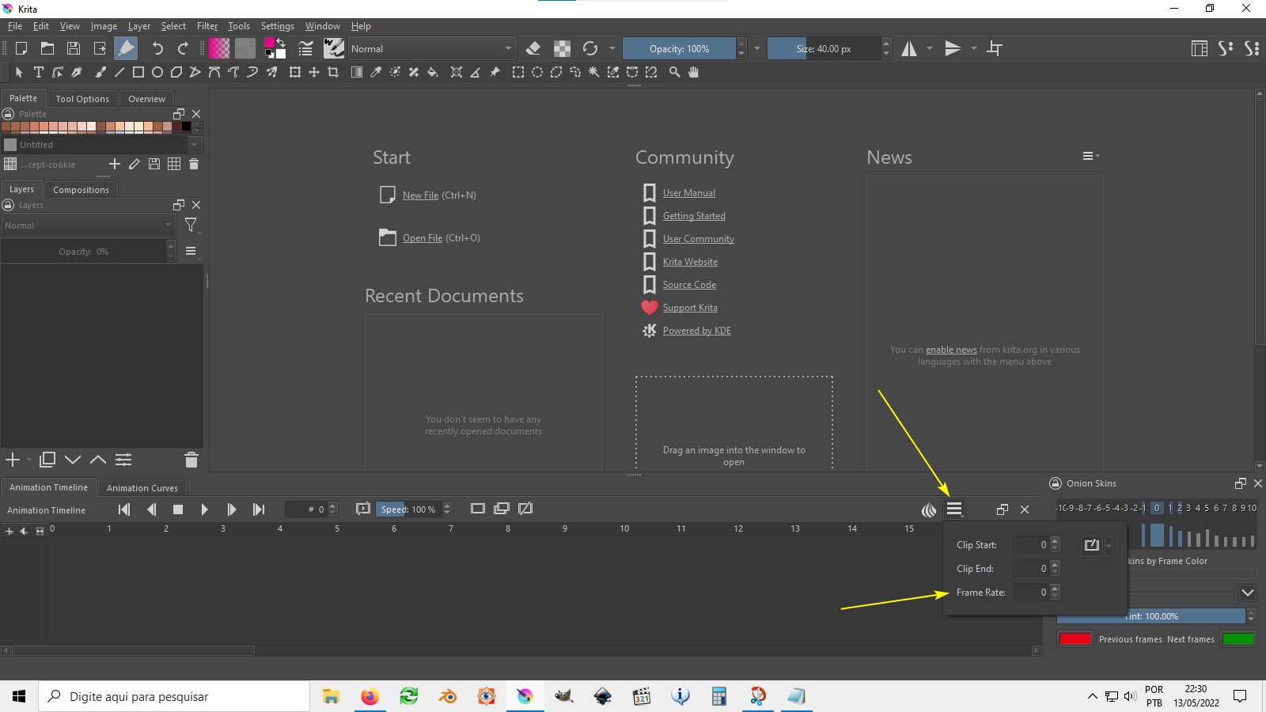This screenshot has height=712, width=1266.
Task: Undo the last action
Action: tap(157, 48)
